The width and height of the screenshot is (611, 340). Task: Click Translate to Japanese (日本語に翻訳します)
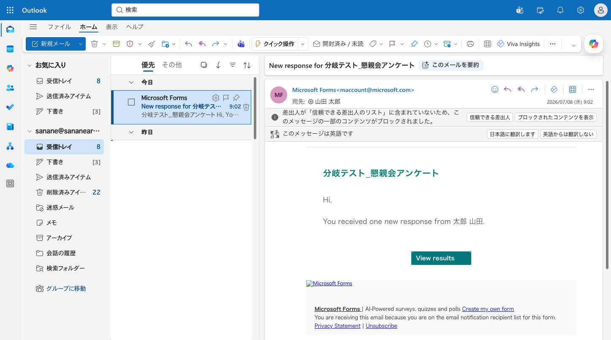[x=513, y=134]
